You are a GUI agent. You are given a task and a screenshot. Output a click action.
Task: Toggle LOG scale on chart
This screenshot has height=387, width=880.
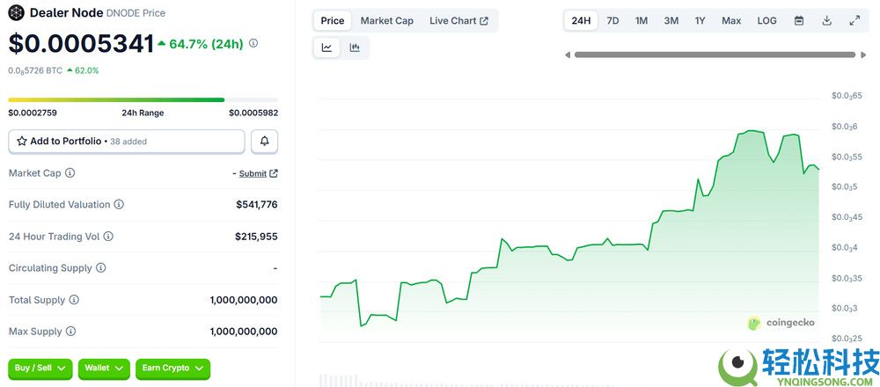[766, 20]
